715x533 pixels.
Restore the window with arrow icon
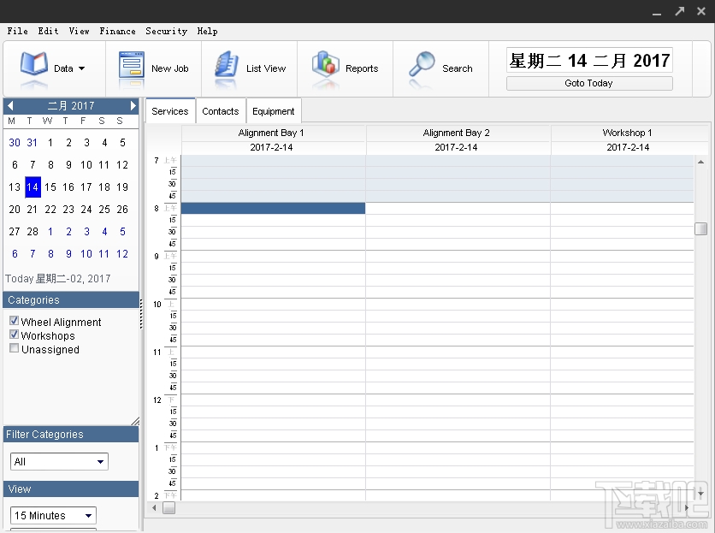click(679, 11)
